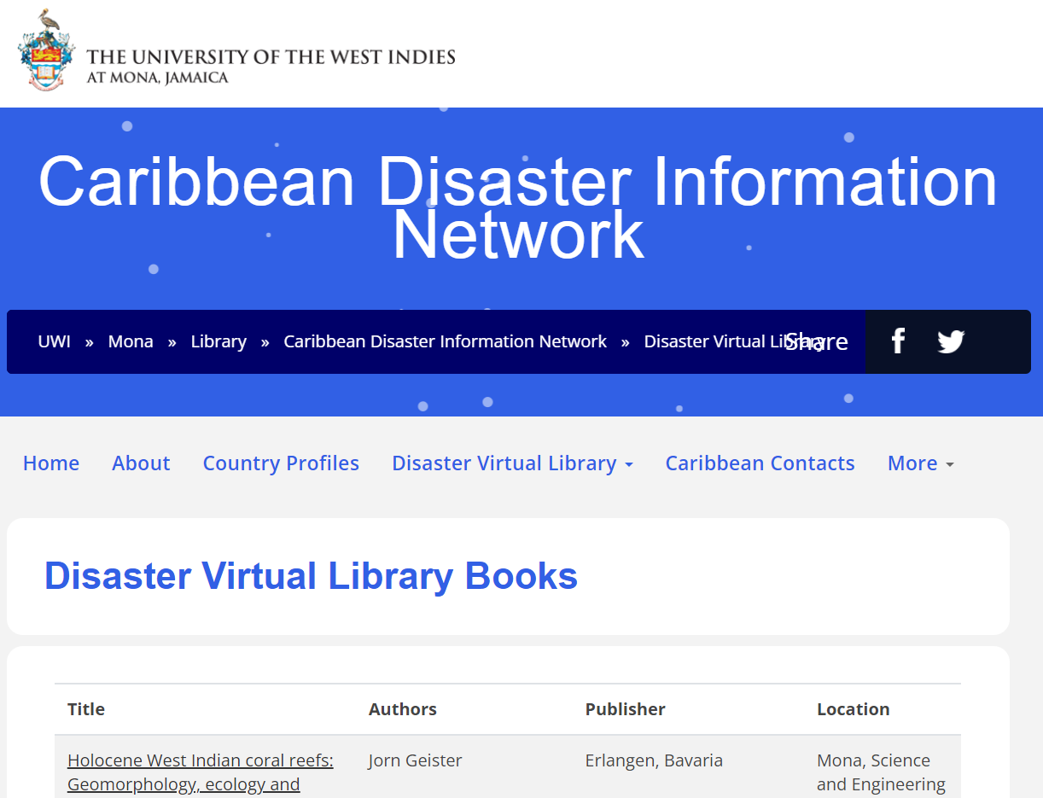Open Country Profiles nav item
This screenshot has width=1043, height=798.
pos(281,463)
